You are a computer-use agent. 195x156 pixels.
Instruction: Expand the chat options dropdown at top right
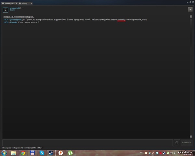tap(190, 9)
